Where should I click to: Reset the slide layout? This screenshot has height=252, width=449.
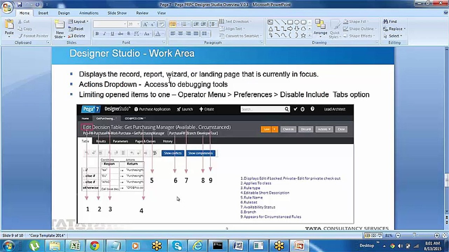[76, 29]
